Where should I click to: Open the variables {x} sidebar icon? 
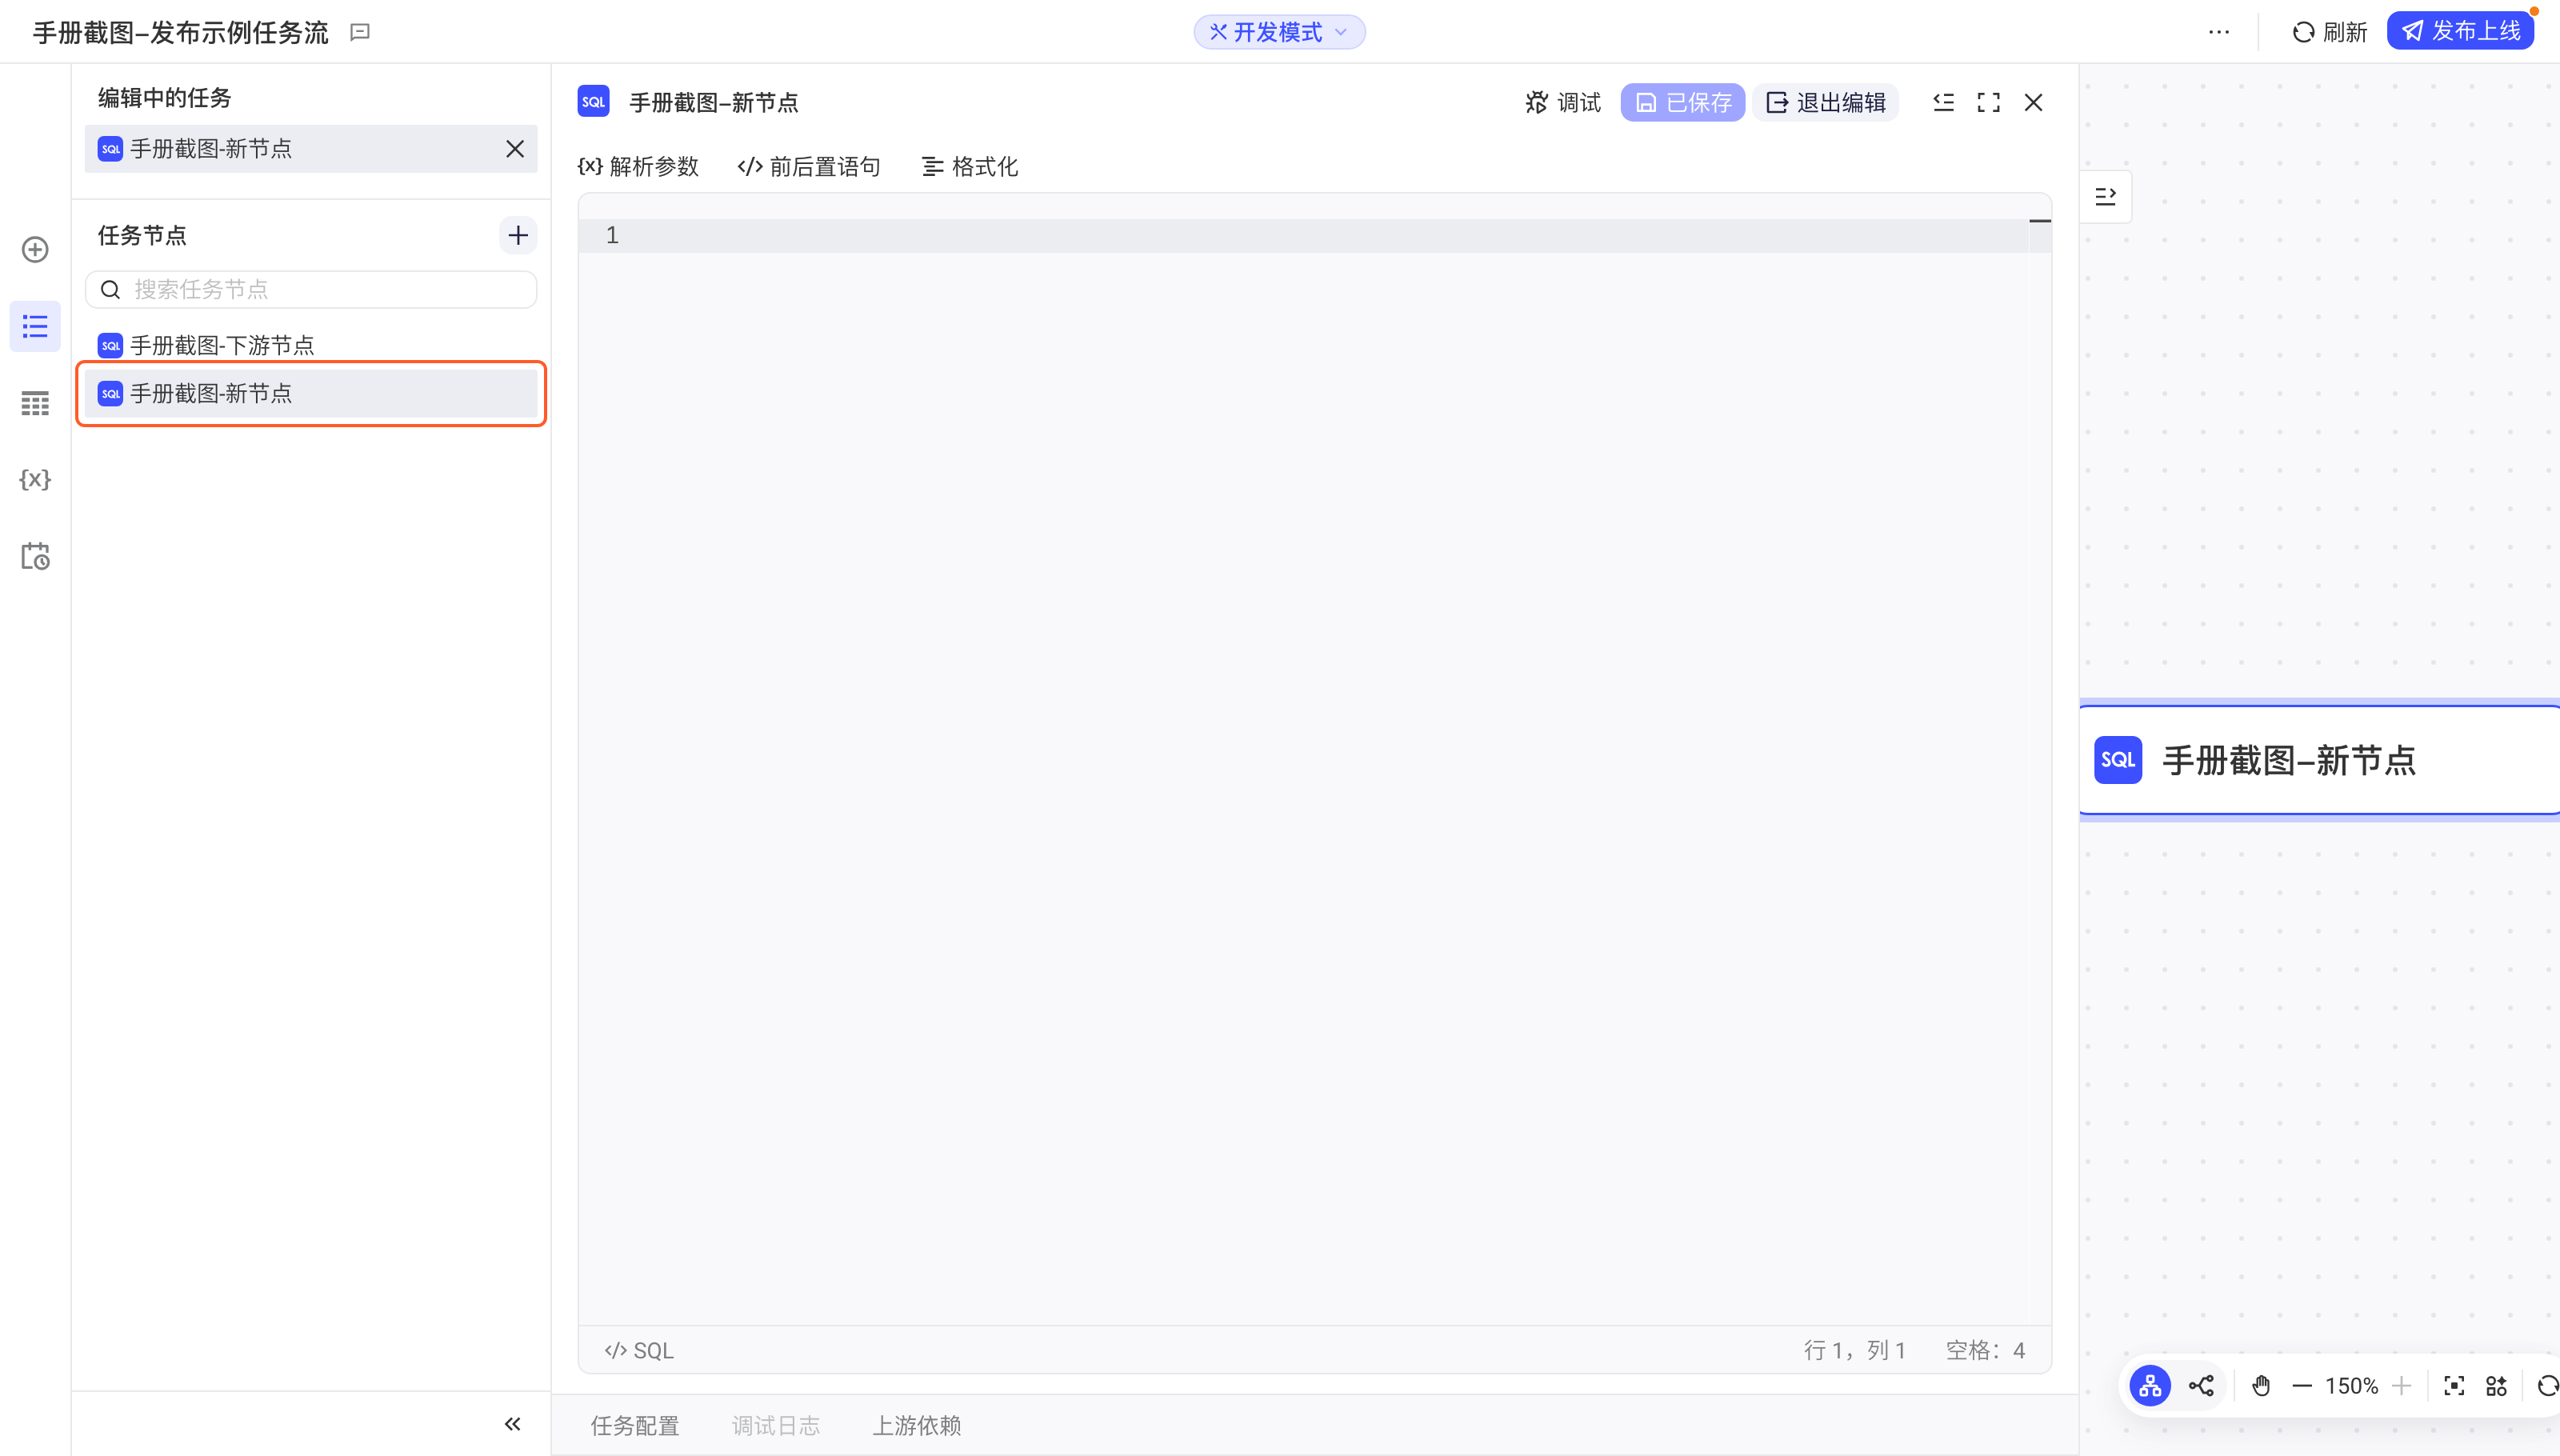35,479
